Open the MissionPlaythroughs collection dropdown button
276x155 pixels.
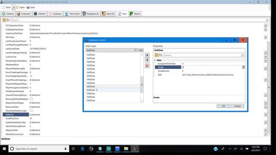coord(266,68)
